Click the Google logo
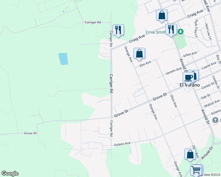Viewport: 221px width, 177px height. point(10,173)
